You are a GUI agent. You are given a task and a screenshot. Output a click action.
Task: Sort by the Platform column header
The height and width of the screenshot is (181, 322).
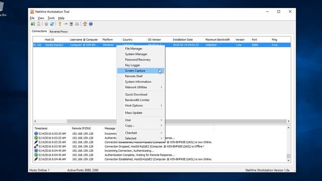(108, 40)
